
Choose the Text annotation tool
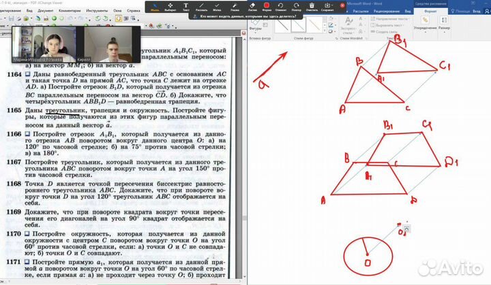[x=187, y=6]
